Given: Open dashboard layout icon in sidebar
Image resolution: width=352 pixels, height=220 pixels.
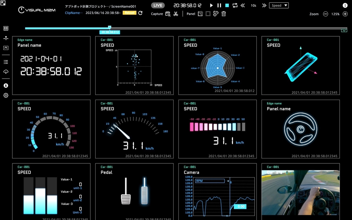Looking at the screenshot, I should pos(6,28).
